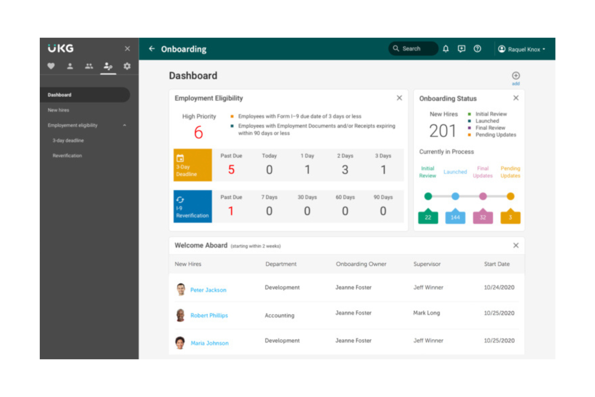The width and height of the screenshot is (595, 397).
Task: Open Peter Jackson's profile link
Action: (208, 290)
